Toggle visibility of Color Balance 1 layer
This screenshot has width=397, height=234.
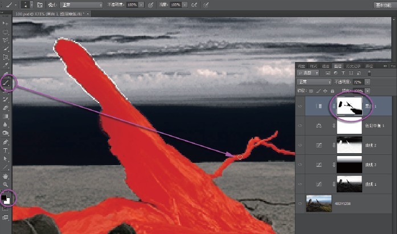click(x=300, y=126)
